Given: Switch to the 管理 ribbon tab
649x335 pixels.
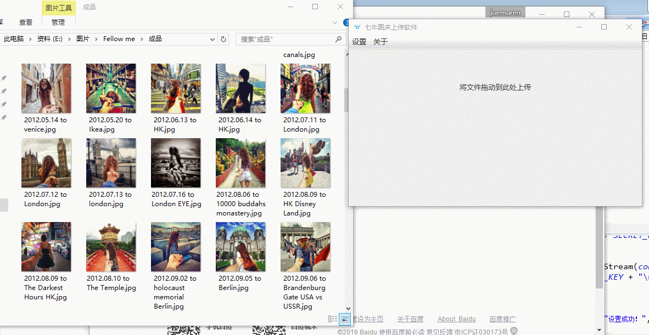Looking at the screenshot, I should 58,22.
